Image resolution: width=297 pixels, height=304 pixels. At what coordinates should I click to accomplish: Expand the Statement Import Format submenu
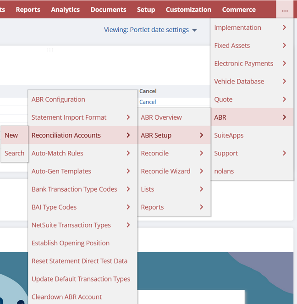pos(82,117)
